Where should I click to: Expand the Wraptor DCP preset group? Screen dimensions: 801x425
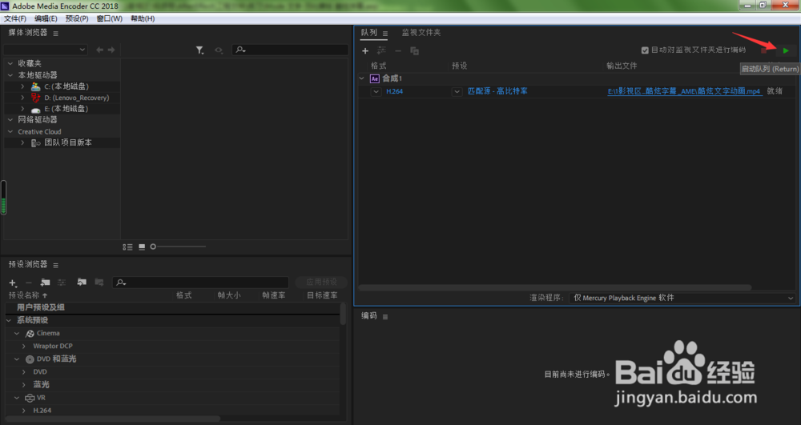pos(23,346)
